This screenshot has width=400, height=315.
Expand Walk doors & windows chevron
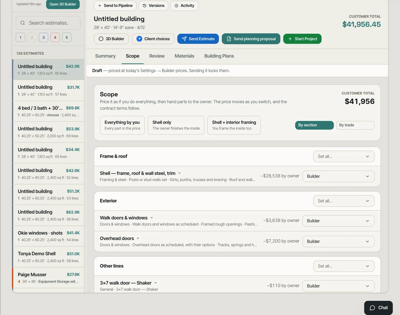152,218
